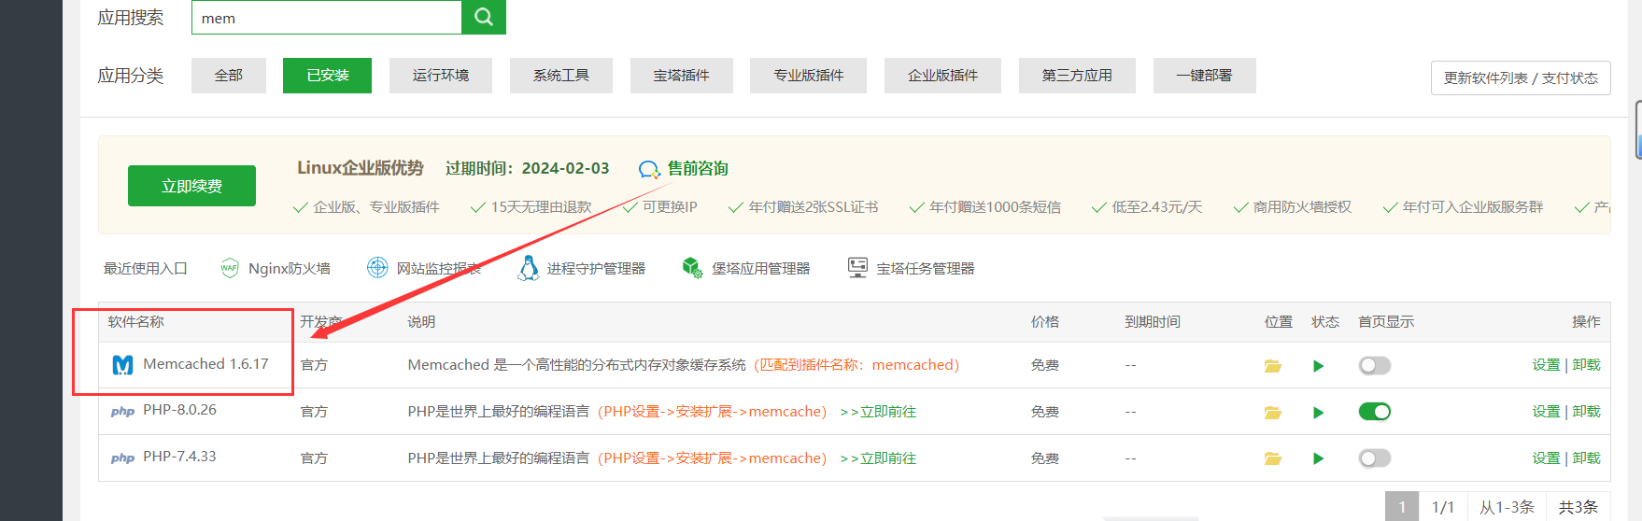Screen dimensions: 1642x521
Task: Open 进程守护管理器 shortcut
Action: [x=596, y=269]
